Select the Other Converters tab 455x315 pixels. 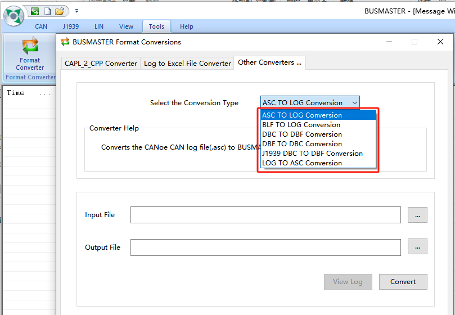click(269, 62)
